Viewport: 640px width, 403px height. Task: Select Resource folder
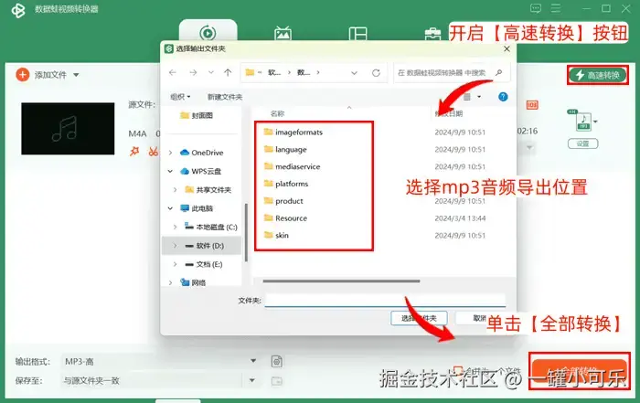tap(291, 217)
